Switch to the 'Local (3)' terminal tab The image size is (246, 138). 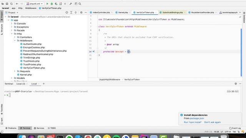(x=21, y=84)
